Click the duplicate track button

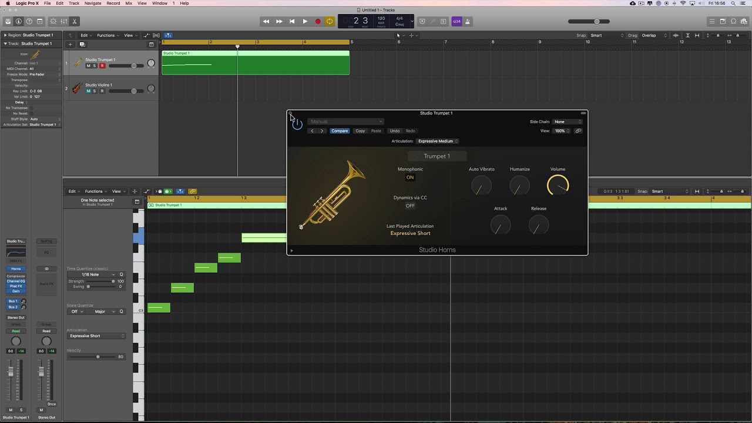click(82, 45)
